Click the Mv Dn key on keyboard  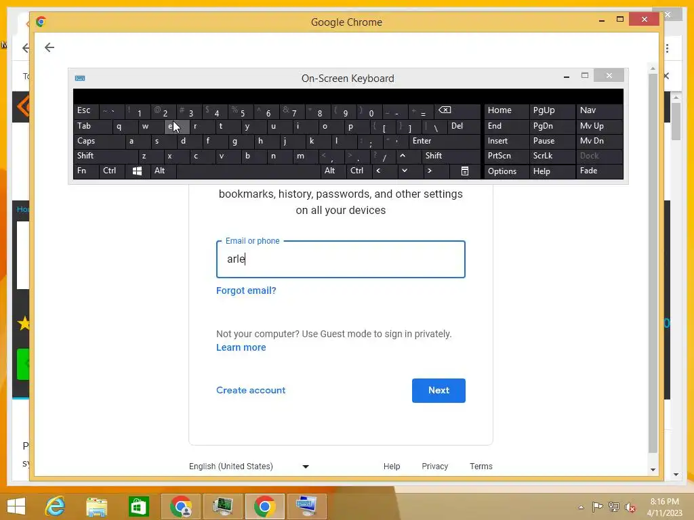click(x=599, y=141)
